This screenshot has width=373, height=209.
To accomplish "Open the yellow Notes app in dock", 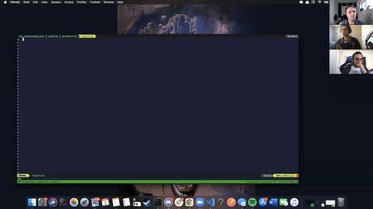I will [x=116, y=202].
